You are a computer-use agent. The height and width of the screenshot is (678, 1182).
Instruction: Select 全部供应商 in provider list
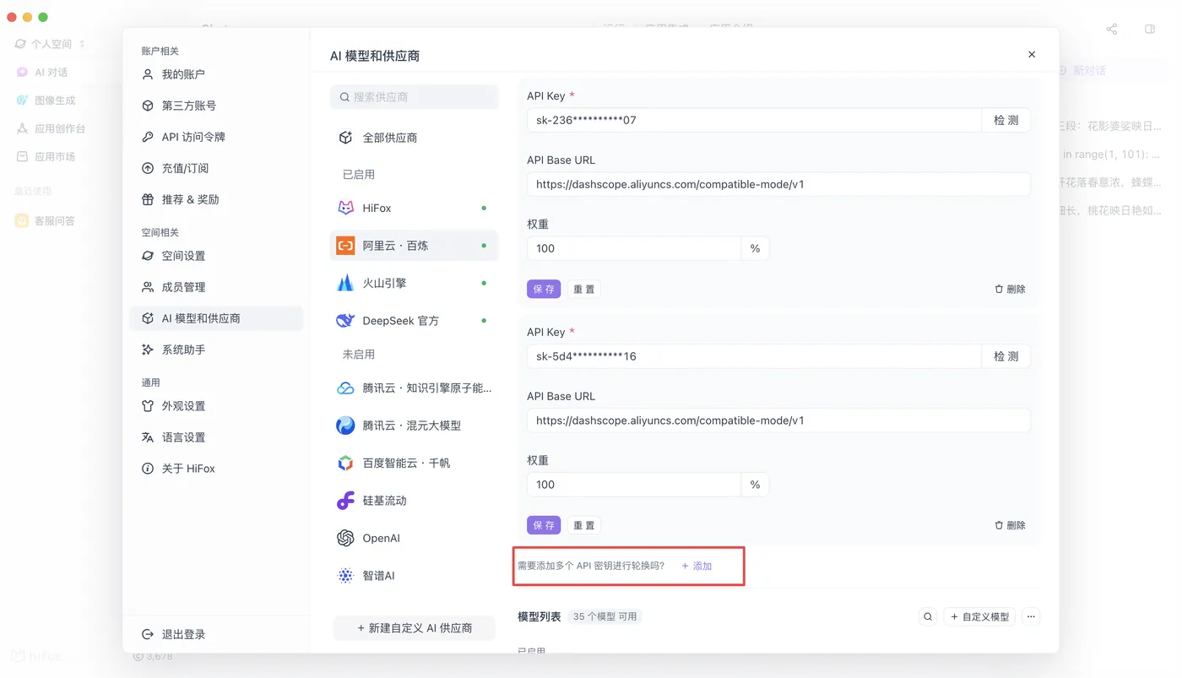[x=414, y=138]
